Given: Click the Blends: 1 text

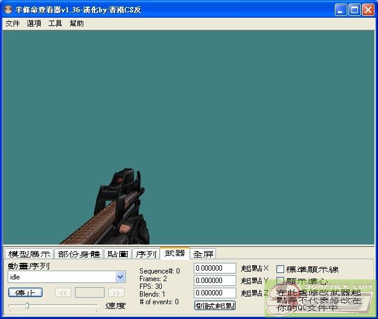Looking at the screenshot, I should pos(152,294).
